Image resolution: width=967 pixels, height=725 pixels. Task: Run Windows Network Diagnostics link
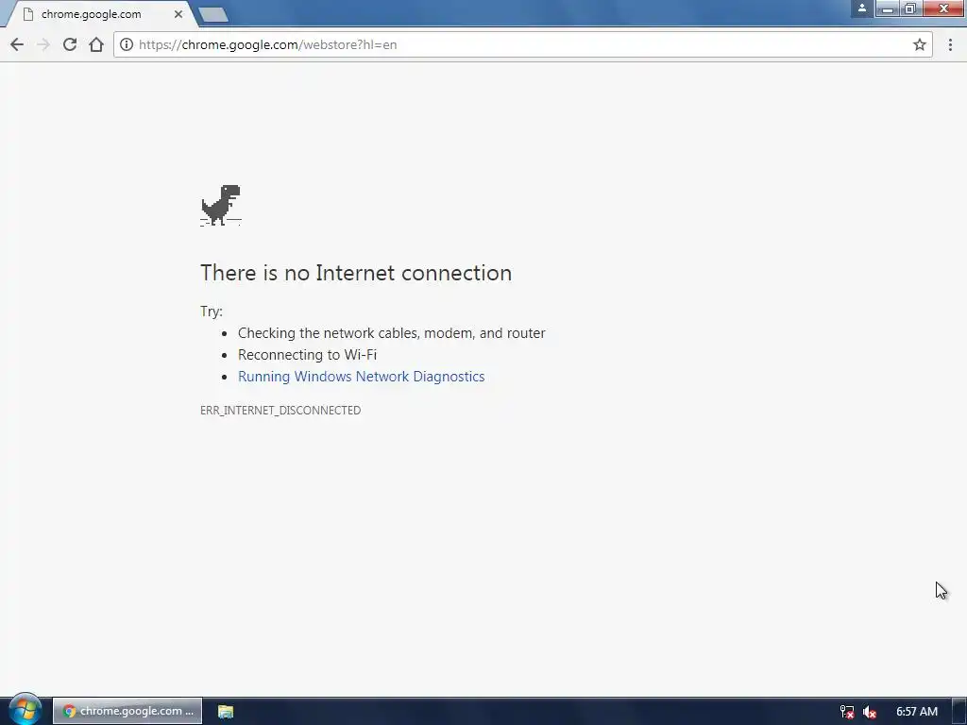click(362, 376)
